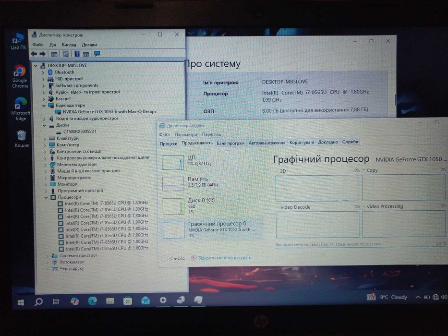Switch to Користувачі tab
Screen dimensions: 448x336
tap(302, 142)
